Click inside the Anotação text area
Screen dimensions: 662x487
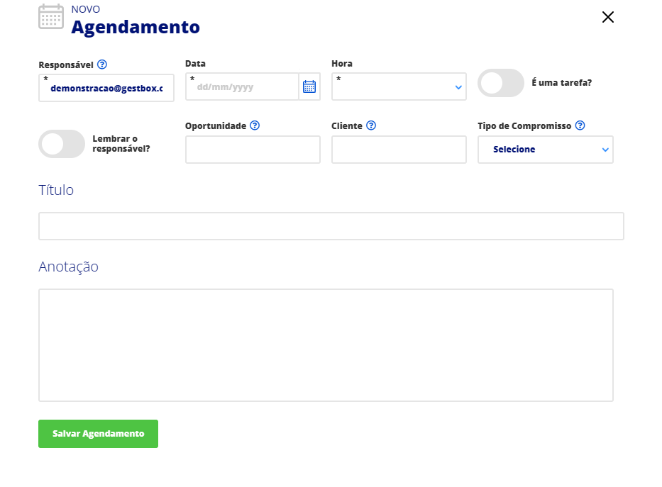click(326, 345)
